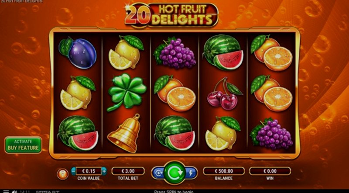Open the game info panel
The height and width of the screenshot is (193, 349).
pos(62,174)
